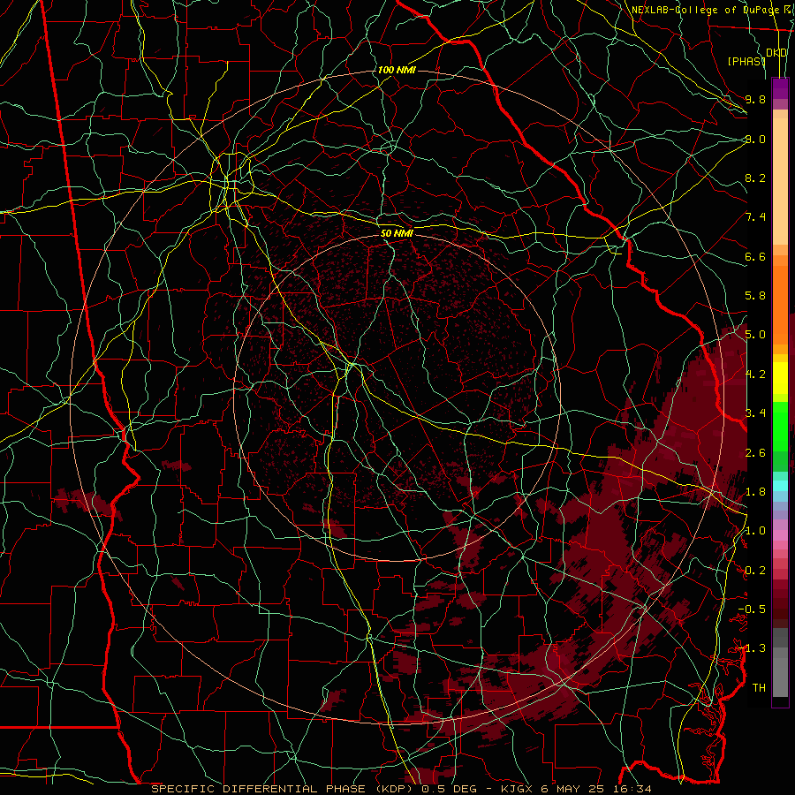The image size is (795, 795).
Task: Click the gray bottom segment of color bar
Action: tap(780, 674)
